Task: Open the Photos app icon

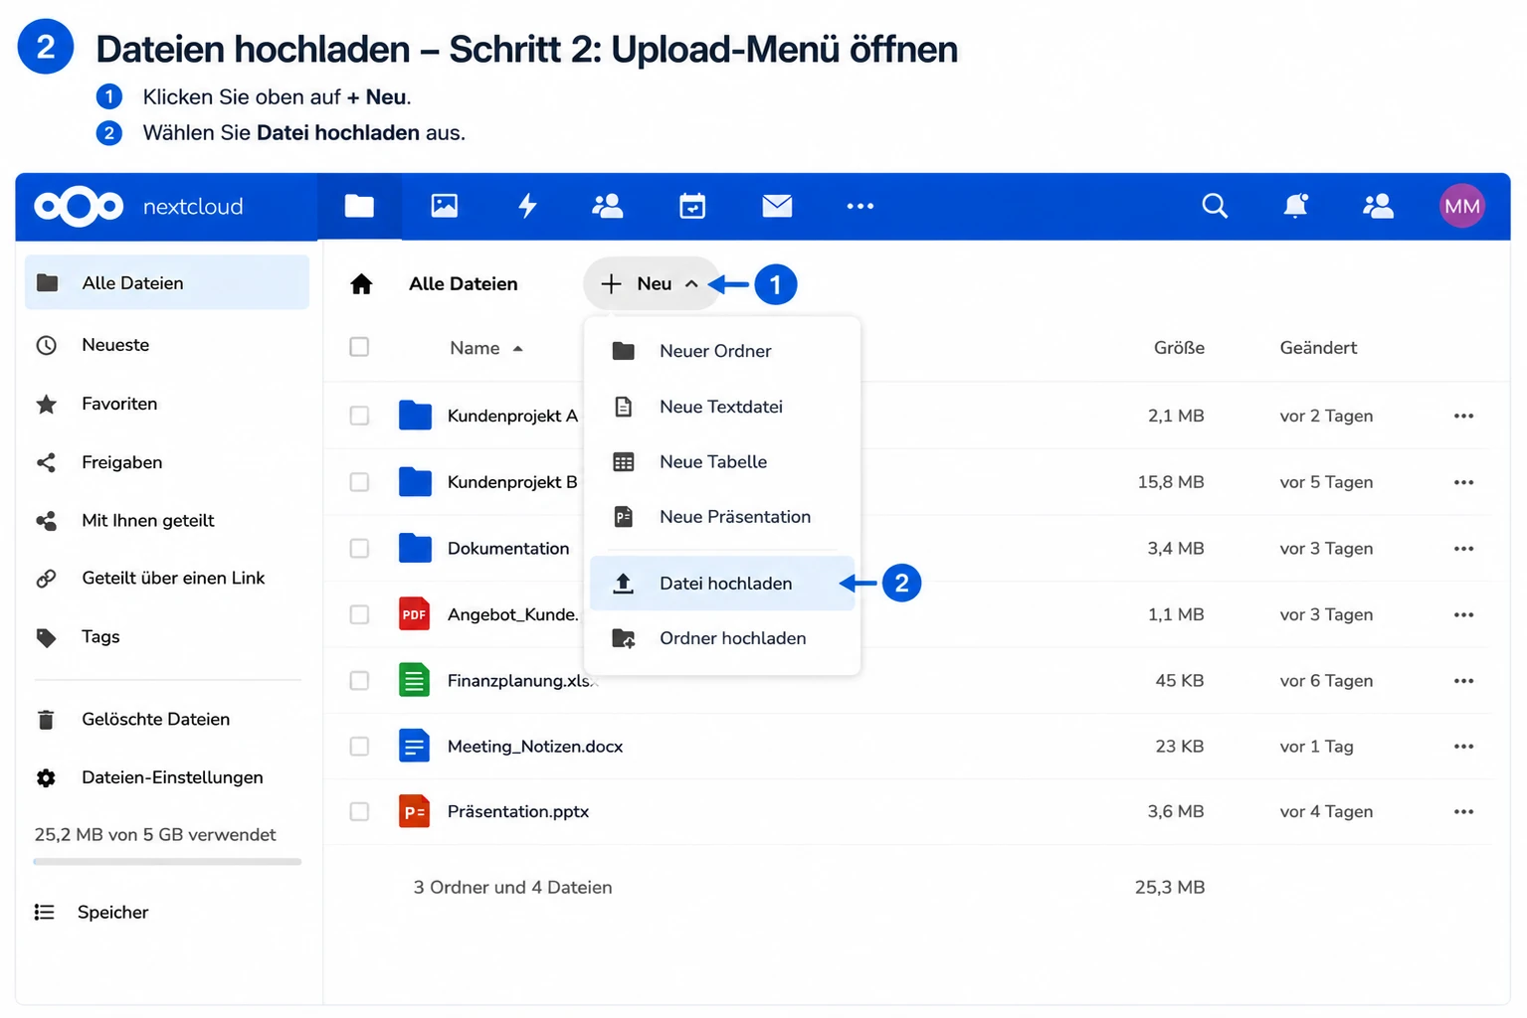Action: (445, 206)
